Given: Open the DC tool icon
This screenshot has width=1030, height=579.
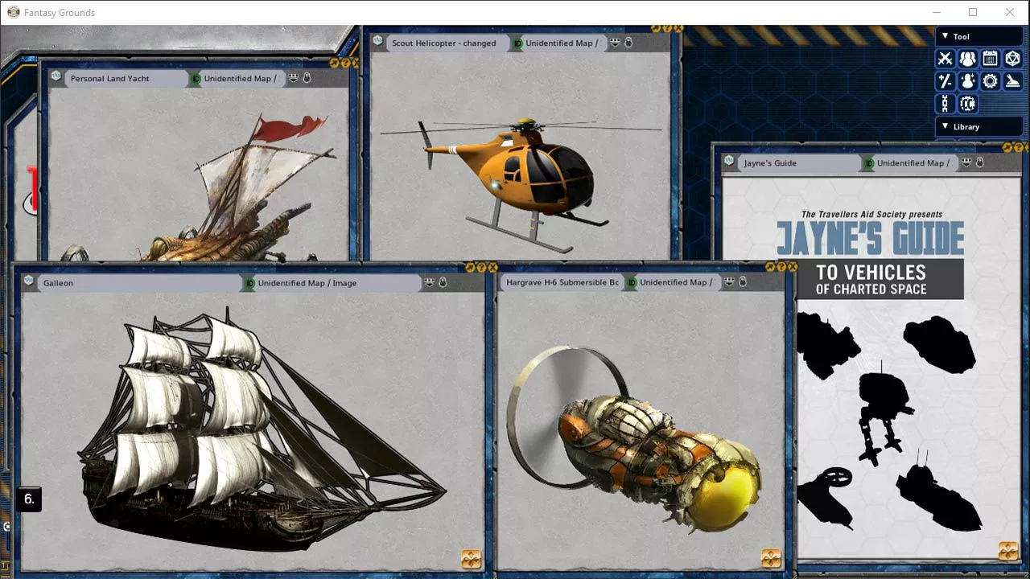Looking at the screenshot, I should click(x=967, y=104).
